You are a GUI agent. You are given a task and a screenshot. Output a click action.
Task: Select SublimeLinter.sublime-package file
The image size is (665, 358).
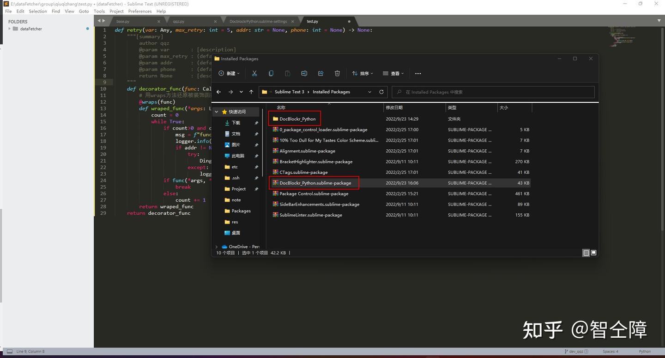[311, 215]
